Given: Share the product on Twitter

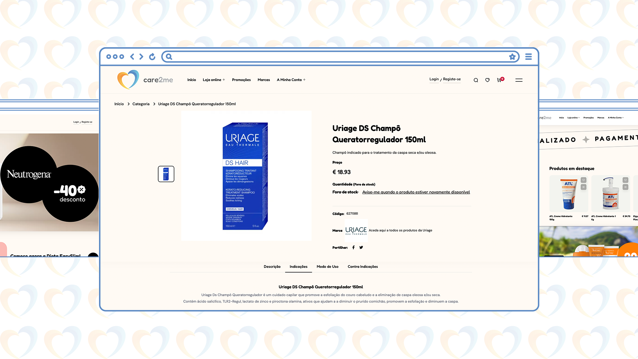Looking at the screenshot, I should pos(361,247).
